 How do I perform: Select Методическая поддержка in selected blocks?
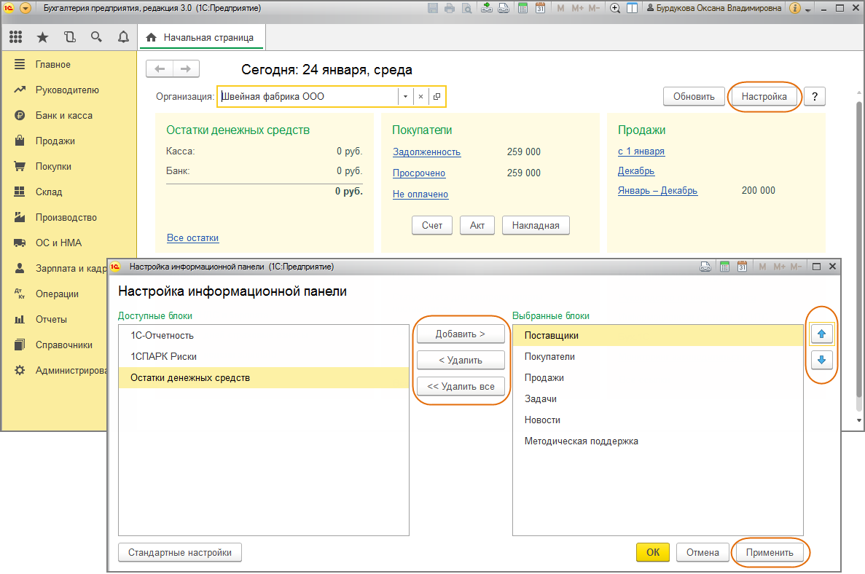pyautogui.click(x=581, y=441)
